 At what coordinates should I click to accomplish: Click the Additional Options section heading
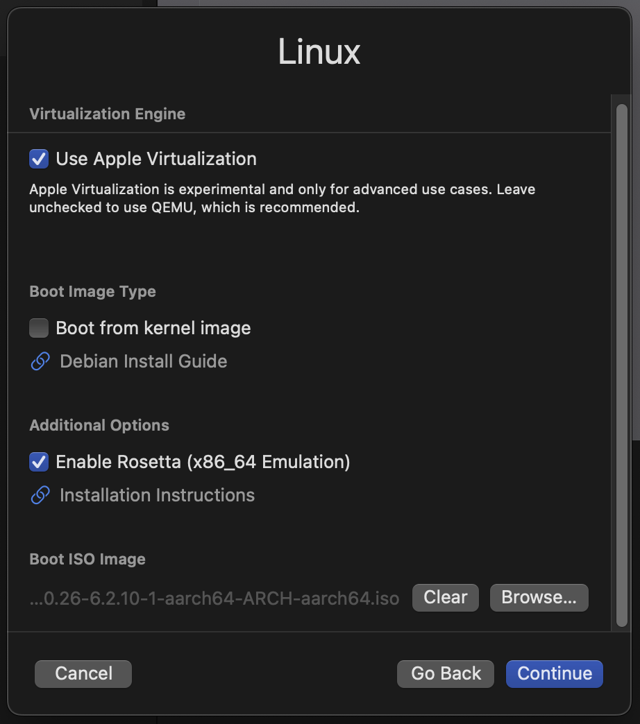click(99, 425)
